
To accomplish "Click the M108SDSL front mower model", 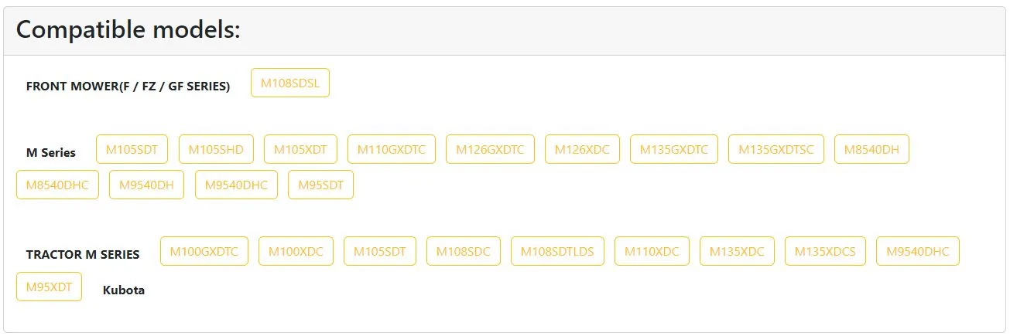I will [x=290, y=83].
